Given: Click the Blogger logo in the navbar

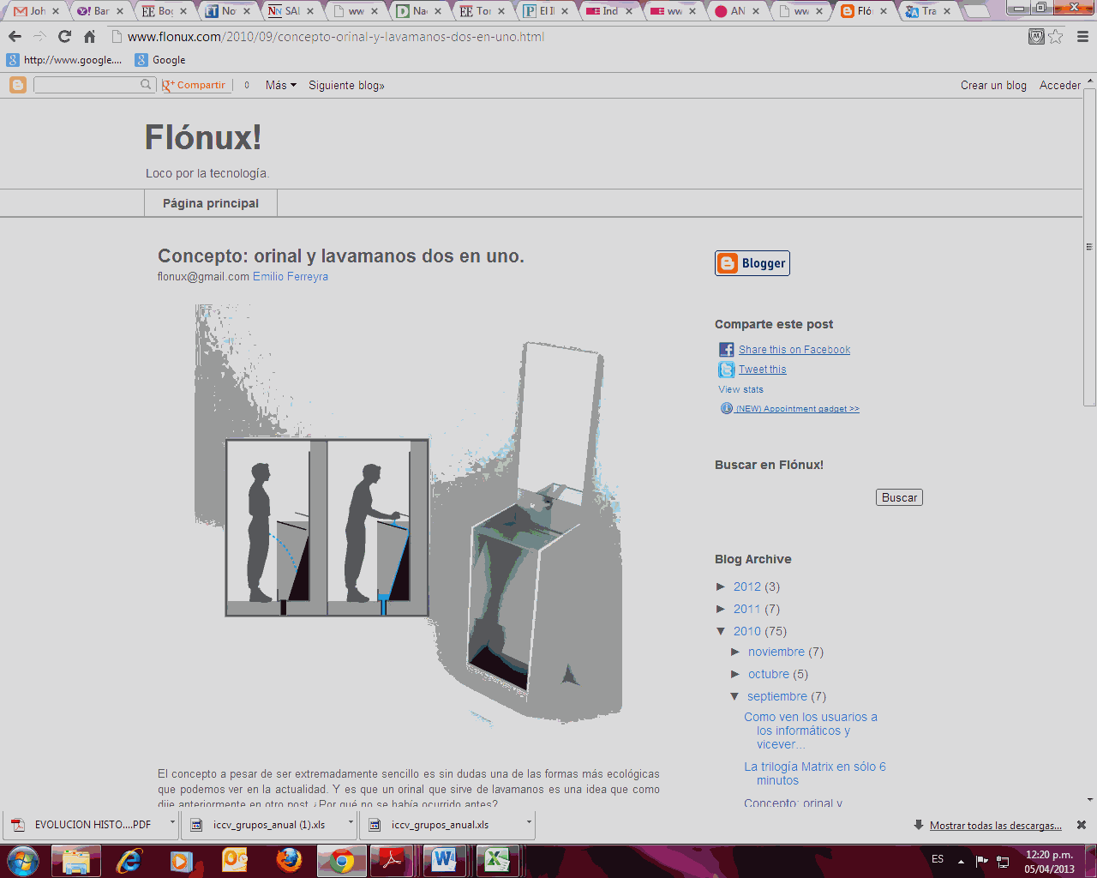Looking at the screenshot, I should point(17,85).
